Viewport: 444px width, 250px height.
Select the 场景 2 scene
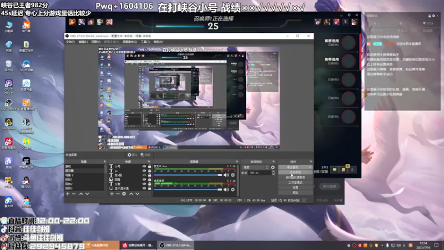pos(84,175)
